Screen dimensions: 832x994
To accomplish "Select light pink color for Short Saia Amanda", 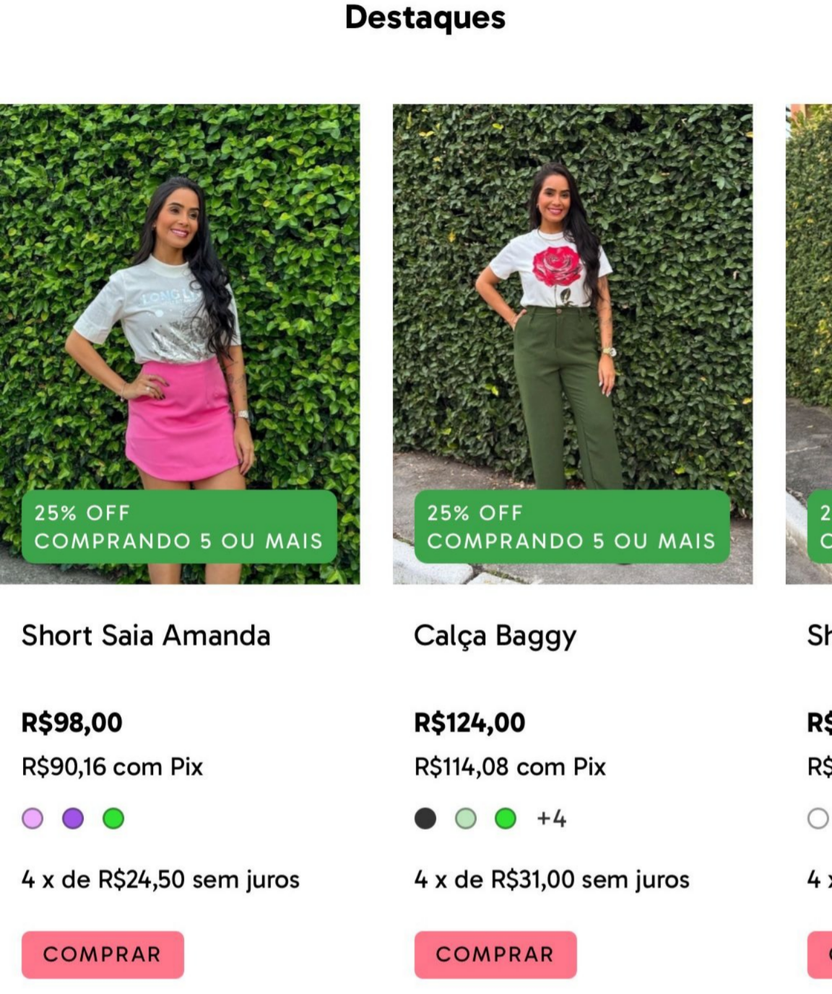I will tap(32, 819).
